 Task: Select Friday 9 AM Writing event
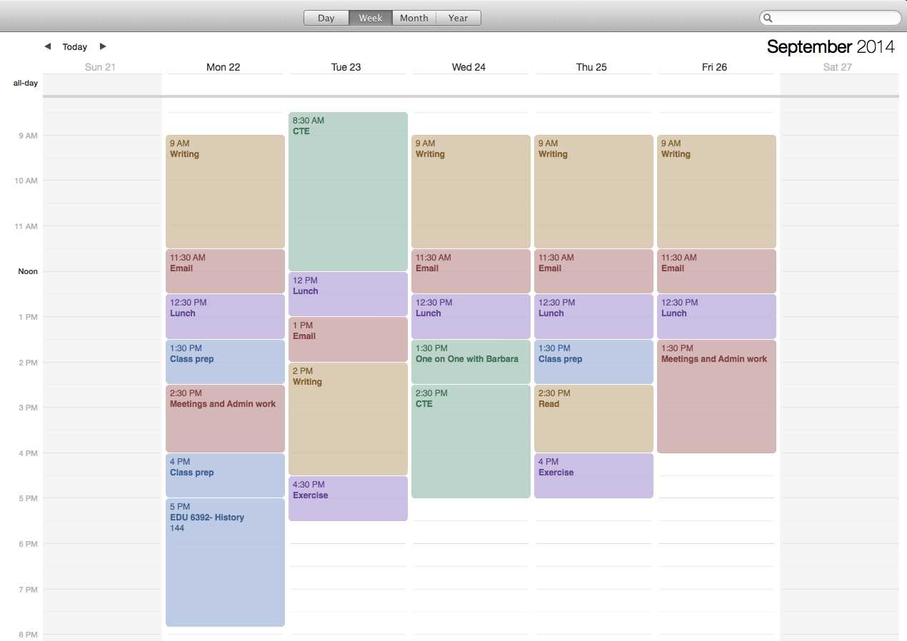[x=716, y=191]
